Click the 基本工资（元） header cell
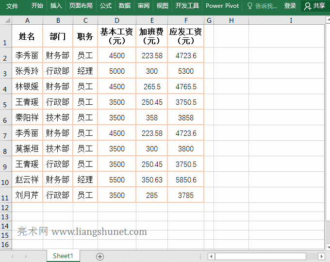 click(x=117, y=36)
